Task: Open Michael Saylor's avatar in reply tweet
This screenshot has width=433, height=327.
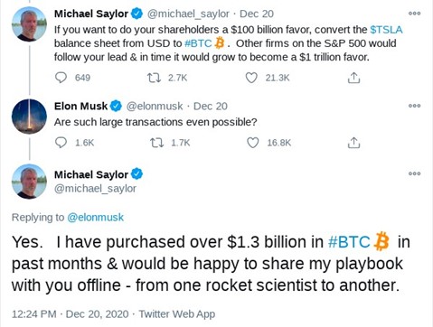Action: coord(29,182)
